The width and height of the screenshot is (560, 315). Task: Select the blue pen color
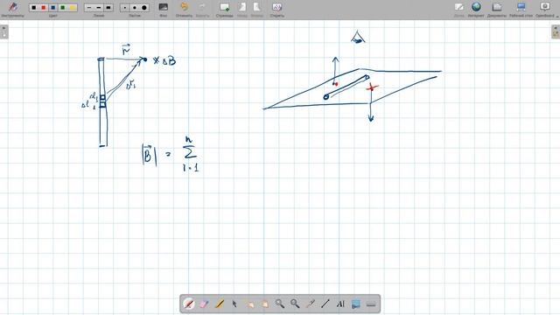[53, 8]
